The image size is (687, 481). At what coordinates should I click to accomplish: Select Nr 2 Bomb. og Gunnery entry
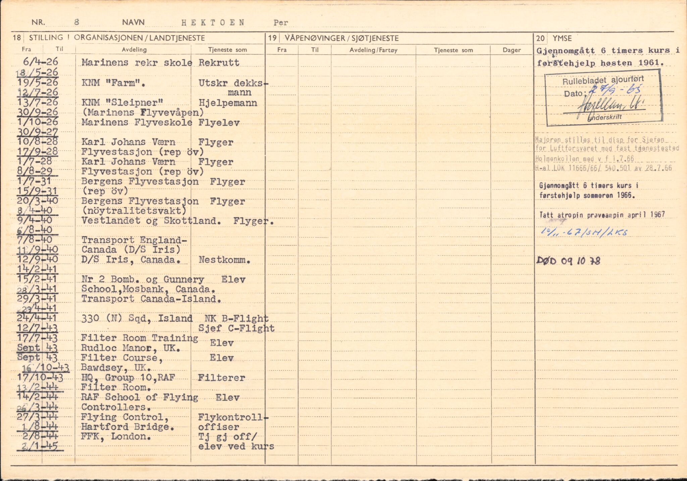coord(143,279)
